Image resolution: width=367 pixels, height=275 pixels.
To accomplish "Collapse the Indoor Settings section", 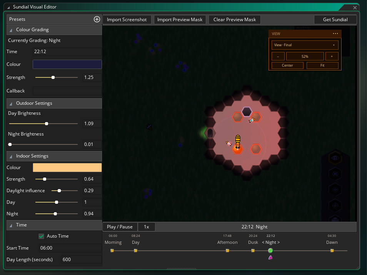I will (11, 156).
